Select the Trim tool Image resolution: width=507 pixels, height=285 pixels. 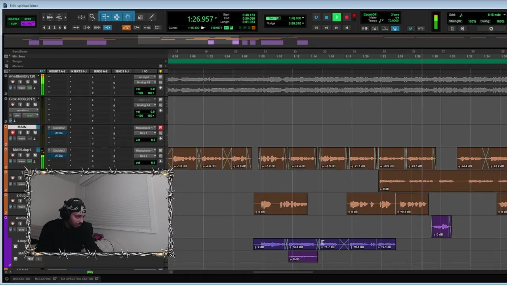105,17
